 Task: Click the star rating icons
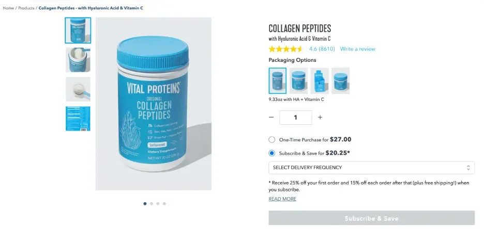[286, 49]
